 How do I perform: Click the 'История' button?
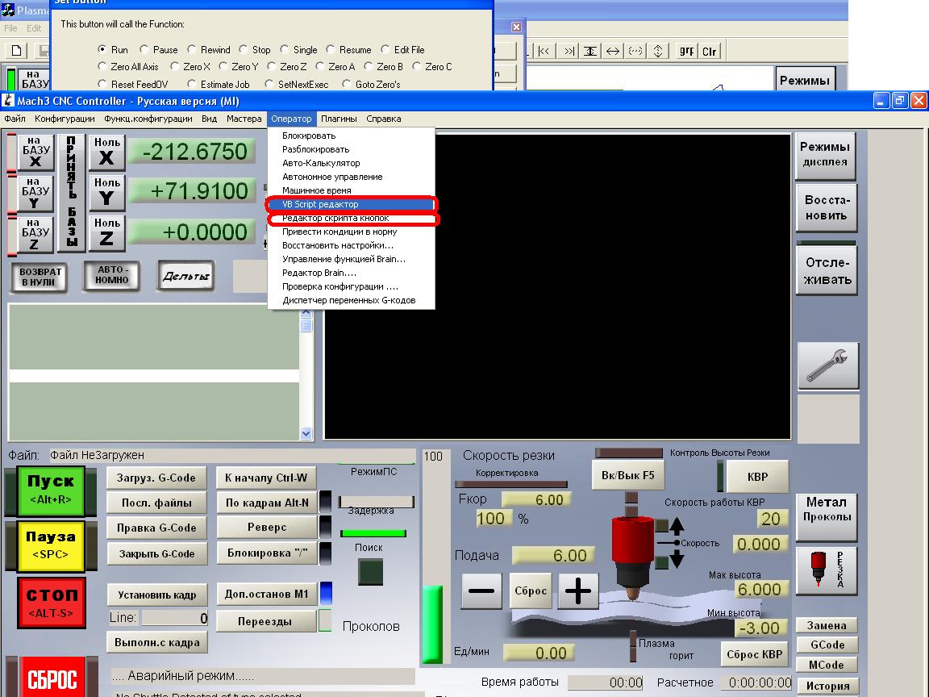827,686
